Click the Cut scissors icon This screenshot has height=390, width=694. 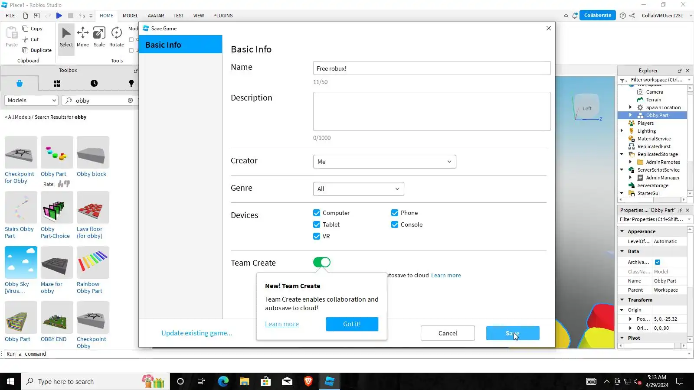pyautogui.click(x=25, y=39)
